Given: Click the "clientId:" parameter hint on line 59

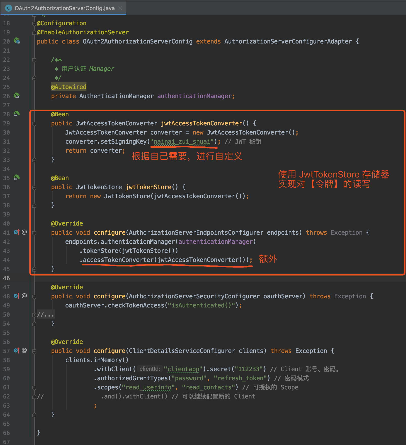Looking at the screenshot, I should (150, 369).
